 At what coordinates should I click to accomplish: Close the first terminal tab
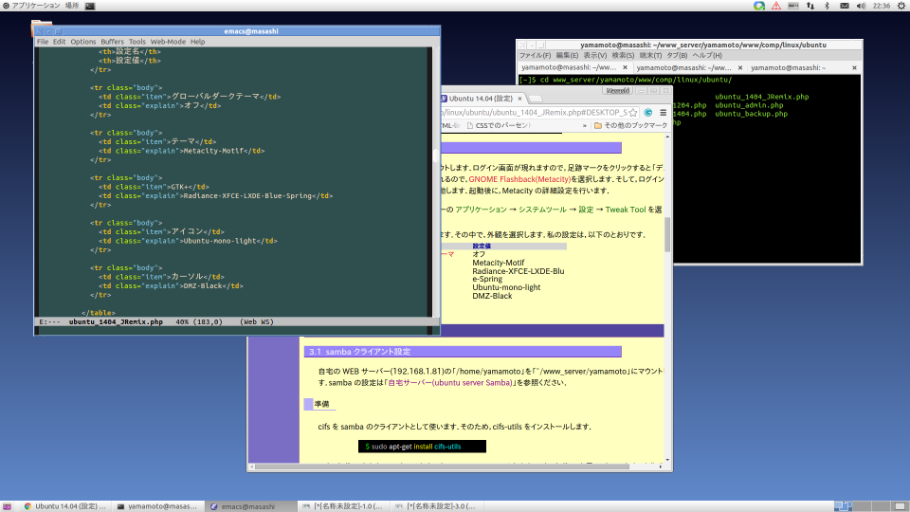coord(625,68)
